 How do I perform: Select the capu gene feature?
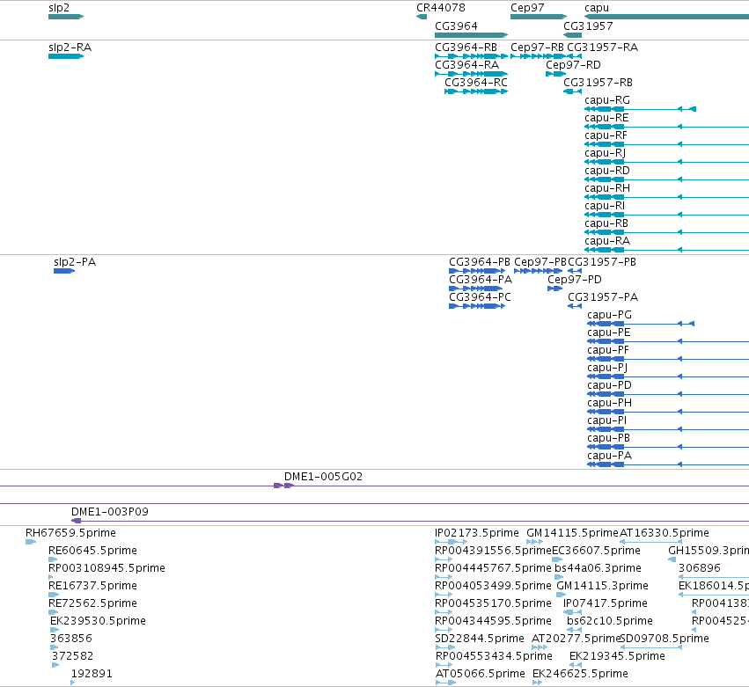(x=666, y=17)
